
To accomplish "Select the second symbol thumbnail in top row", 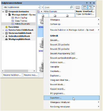I will point(55,16).
